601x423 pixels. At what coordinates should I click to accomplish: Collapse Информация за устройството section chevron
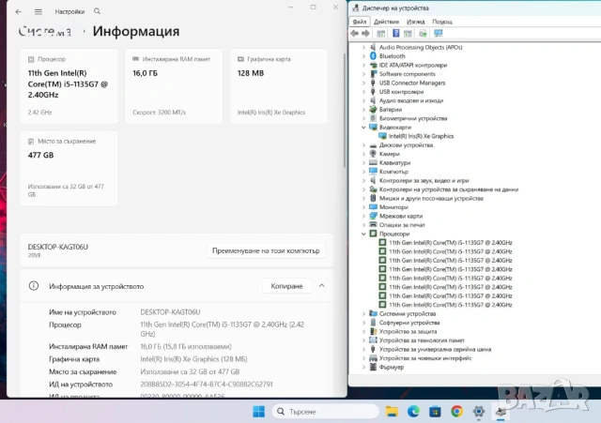click(321, 286)
